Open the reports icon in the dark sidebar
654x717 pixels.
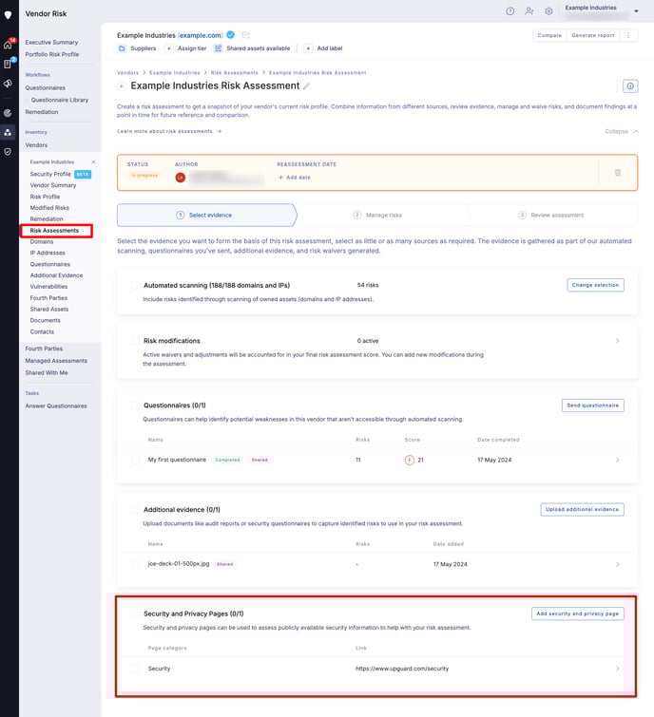tap(8, 64)
